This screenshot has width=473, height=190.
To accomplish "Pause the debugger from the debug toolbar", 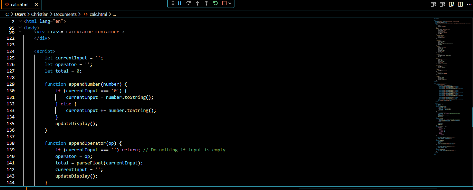I will point(180,3).
